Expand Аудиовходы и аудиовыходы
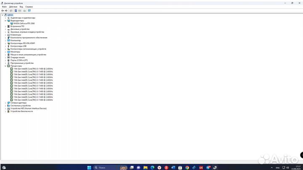Image resolution: width=303 pixels, height=170 pixels. click(5, 18)
